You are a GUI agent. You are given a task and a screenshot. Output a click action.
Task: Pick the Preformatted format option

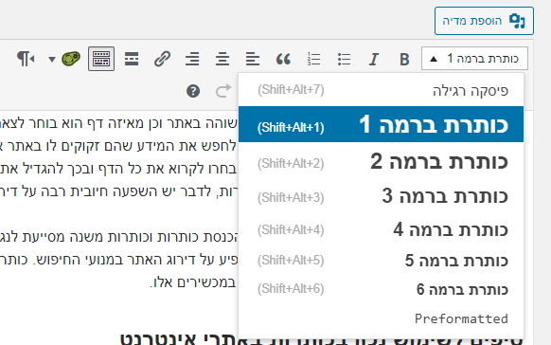tap(381, 318)
